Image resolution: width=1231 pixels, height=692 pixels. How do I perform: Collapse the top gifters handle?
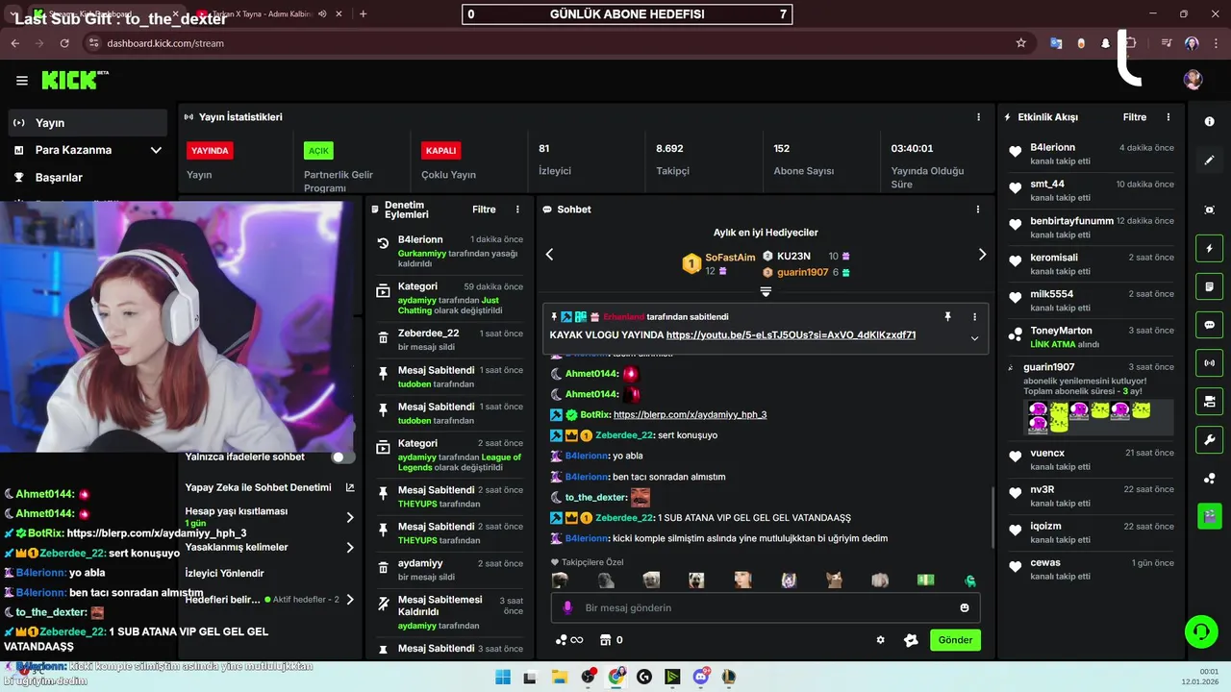coord(766,291)
